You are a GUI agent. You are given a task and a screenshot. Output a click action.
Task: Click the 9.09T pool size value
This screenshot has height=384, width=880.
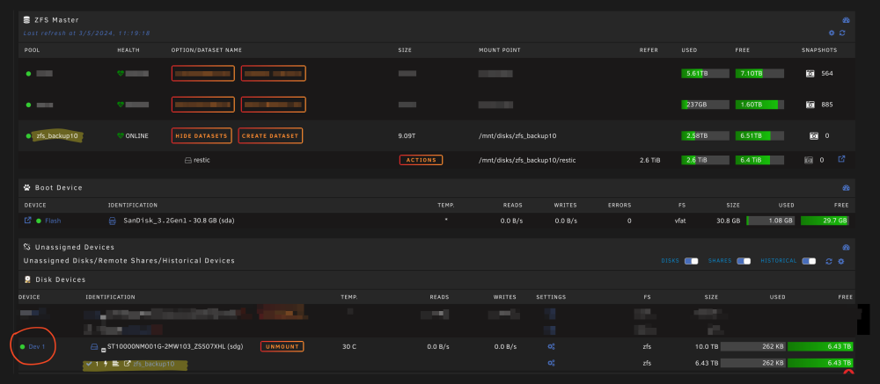[407, 135]
